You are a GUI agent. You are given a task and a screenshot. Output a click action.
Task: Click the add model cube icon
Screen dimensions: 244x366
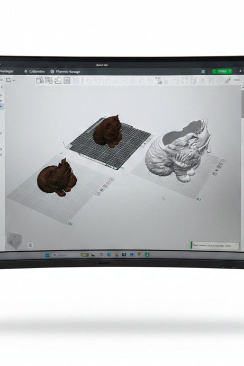pos(40,81)
